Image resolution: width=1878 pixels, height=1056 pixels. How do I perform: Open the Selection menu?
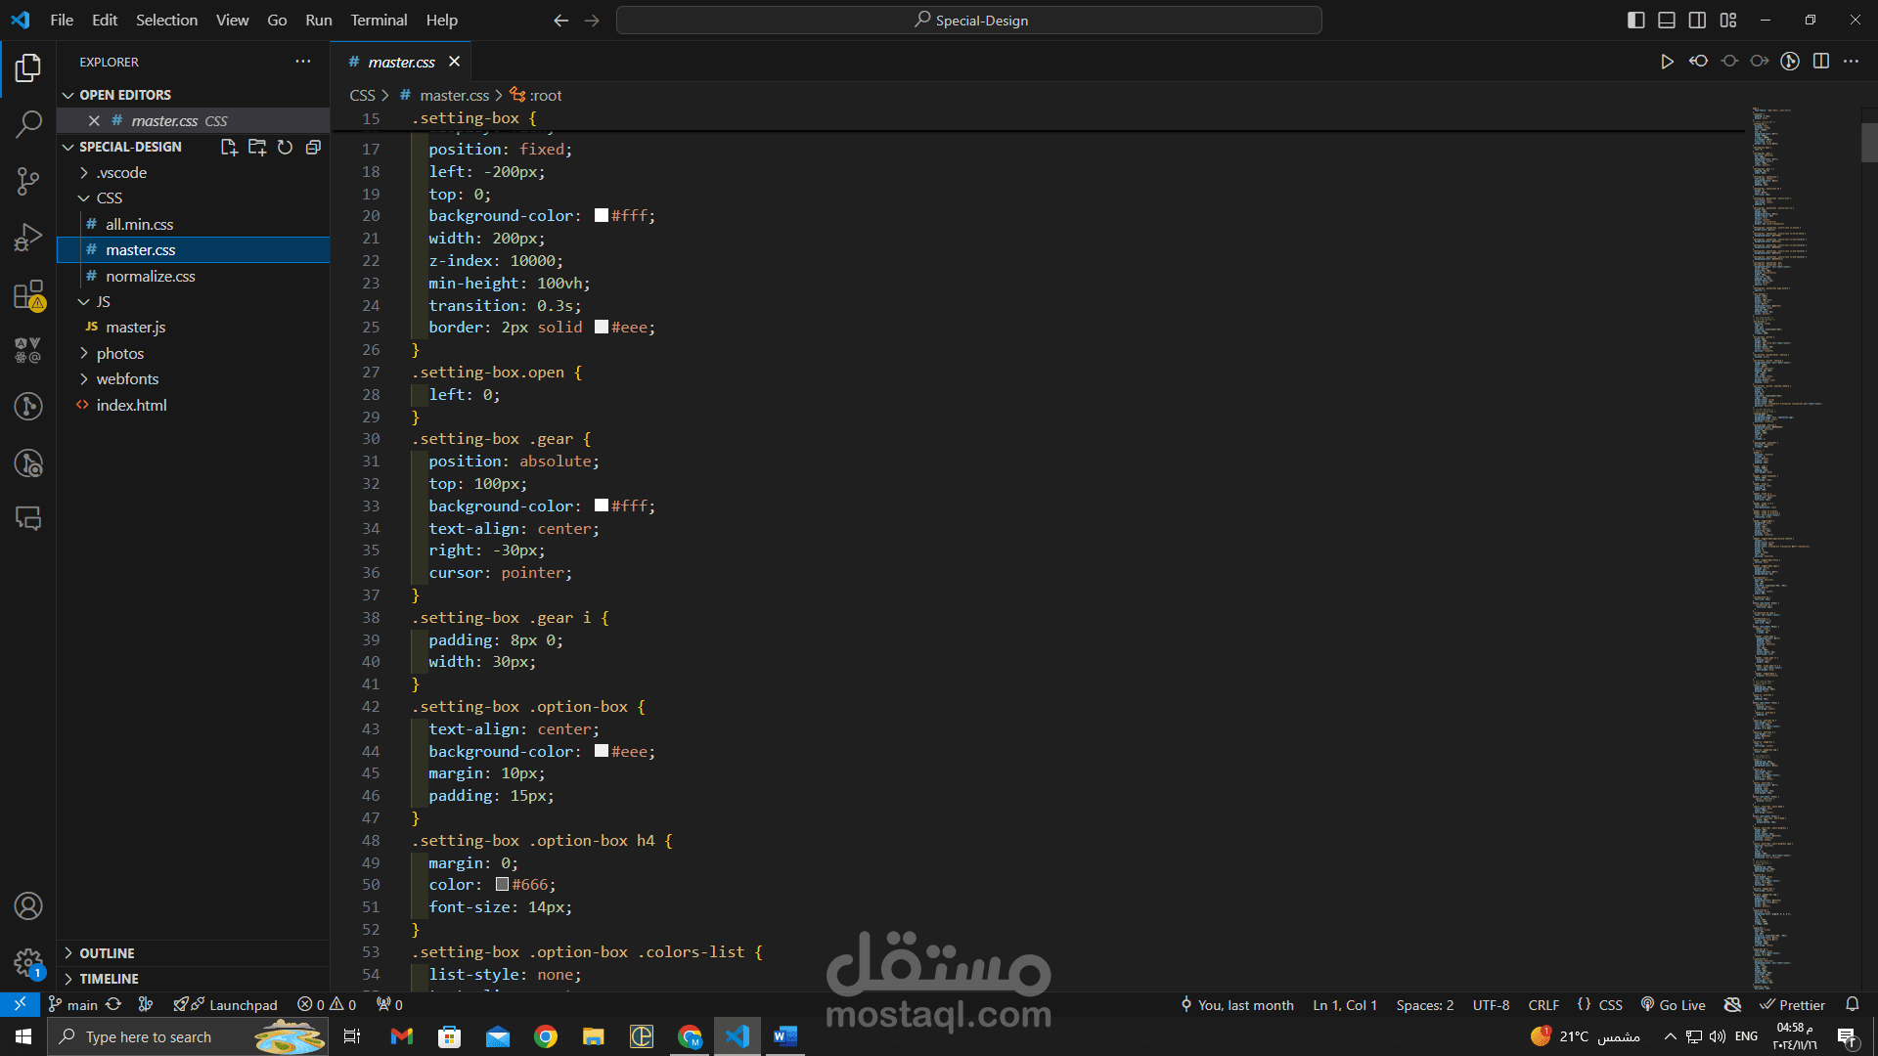coord(166,20)
